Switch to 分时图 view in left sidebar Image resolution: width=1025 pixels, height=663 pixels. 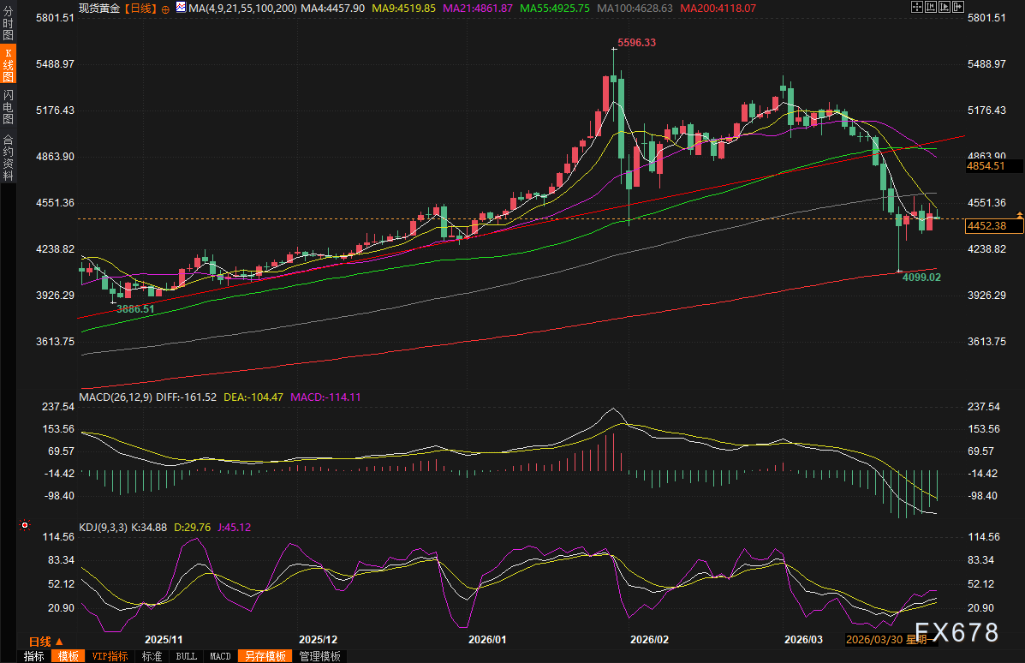(8, 25)
